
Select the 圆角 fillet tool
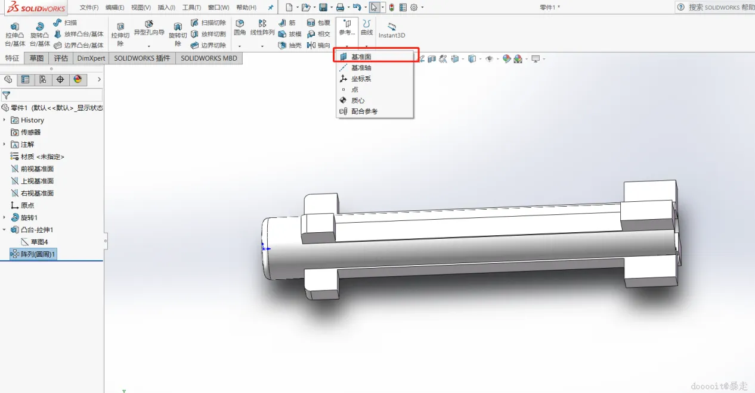tap(240, 27)
